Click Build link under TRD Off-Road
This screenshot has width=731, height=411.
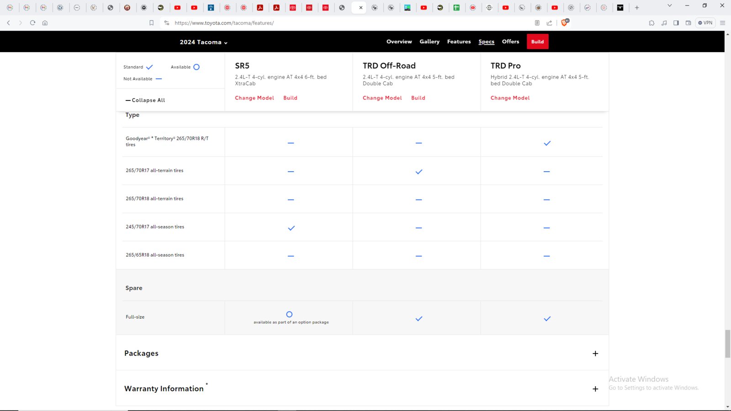[x=418, y=98]
